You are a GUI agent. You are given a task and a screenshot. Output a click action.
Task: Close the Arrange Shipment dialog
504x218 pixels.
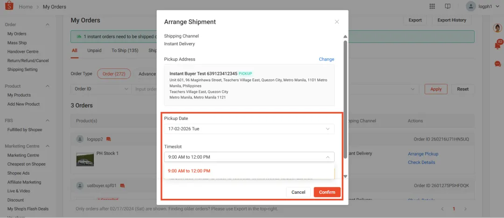(337, 22)
